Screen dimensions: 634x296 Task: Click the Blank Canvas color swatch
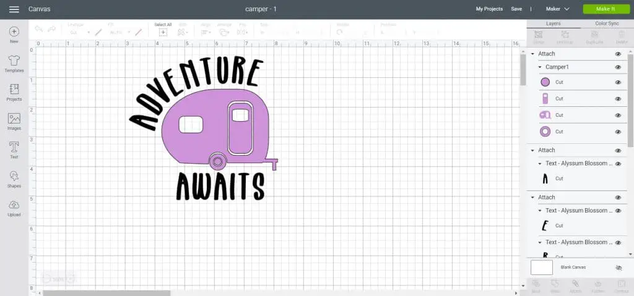pos(541,268)
